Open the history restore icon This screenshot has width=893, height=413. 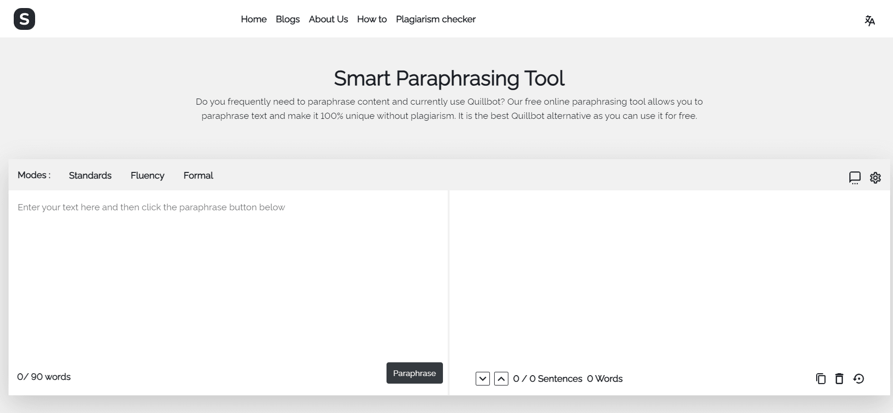[x=858, y=378]
